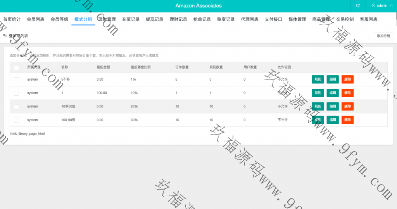The image size is (397, 209).
Task: Click the admin user profile icon
Action: [x=373, y=6]
